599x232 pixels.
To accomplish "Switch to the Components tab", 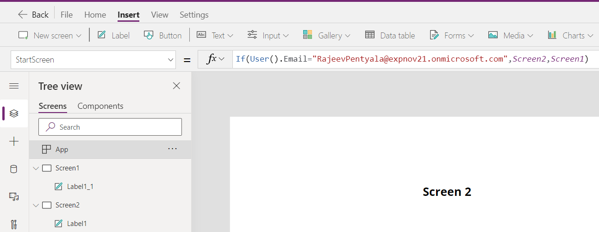I will (100, 106).
